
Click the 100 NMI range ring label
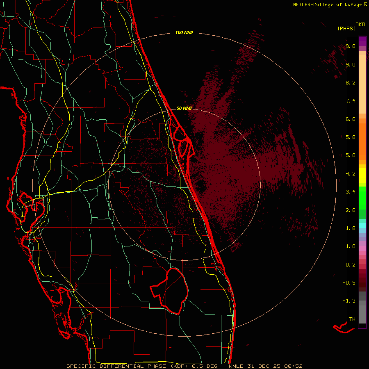pos(184,32)
